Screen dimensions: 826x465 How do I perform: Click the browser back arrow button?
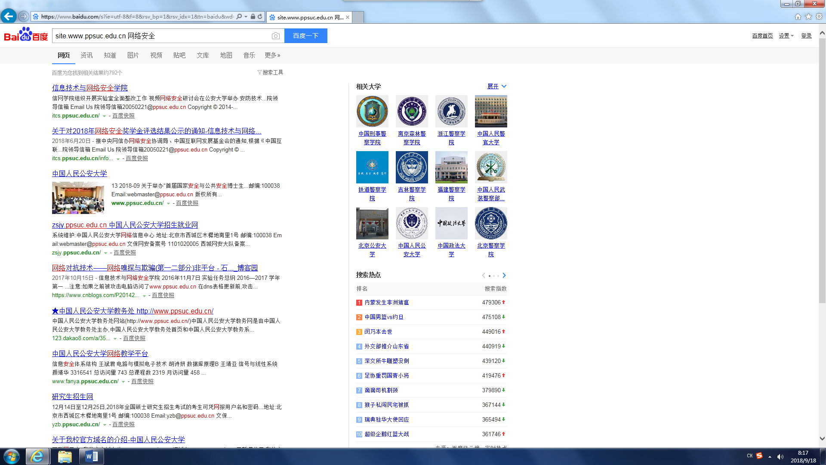tap(9, 16)
